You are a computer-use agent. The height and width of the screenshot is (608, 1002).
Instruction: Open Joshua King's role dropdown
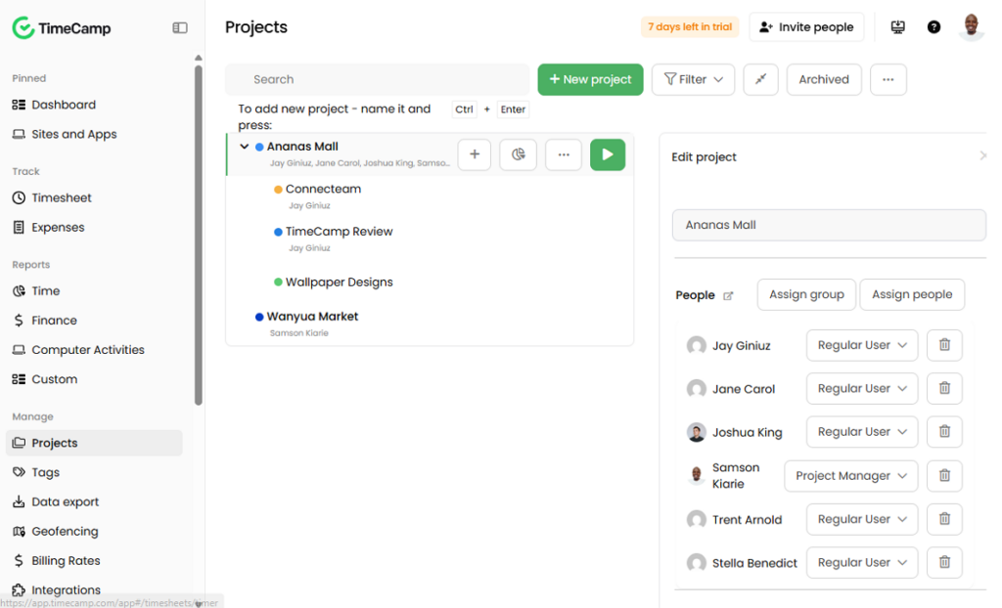[x=862, y=432]
